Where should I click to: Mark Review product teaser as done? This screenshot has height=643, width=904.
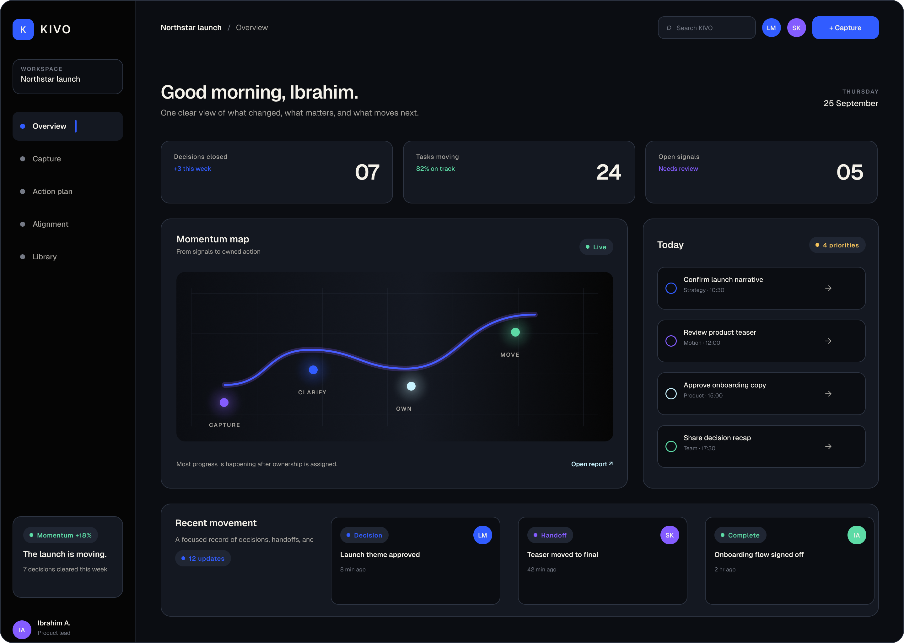click(671, 341)
